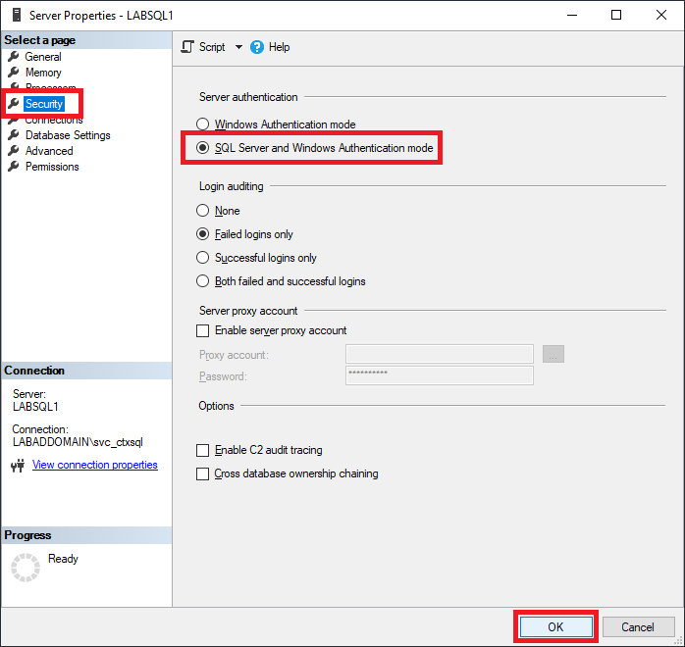685x647 pixels.
Task: Toggle Cross database ownership chaining
Action: pyautogui.click(x=203, y=474)
